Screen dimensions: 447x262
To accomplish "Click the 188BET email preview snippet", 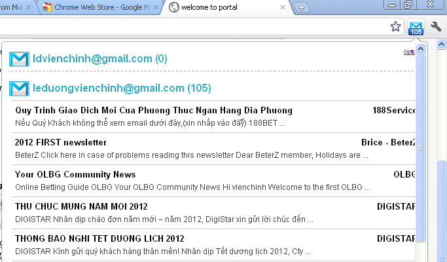I will pyautogui.click(x=150, y=123).
